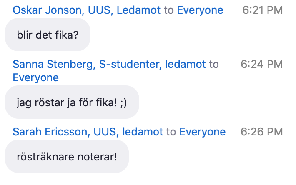
Task: Select the 'rösträknare noterar!' message bubble
Action: point(67,156)
